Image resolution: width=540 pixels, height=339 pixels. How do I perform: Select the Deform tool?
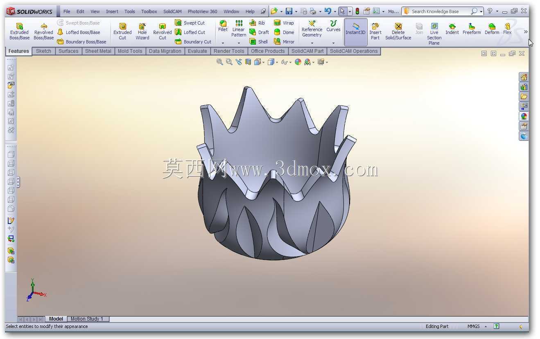coord(492,29)
